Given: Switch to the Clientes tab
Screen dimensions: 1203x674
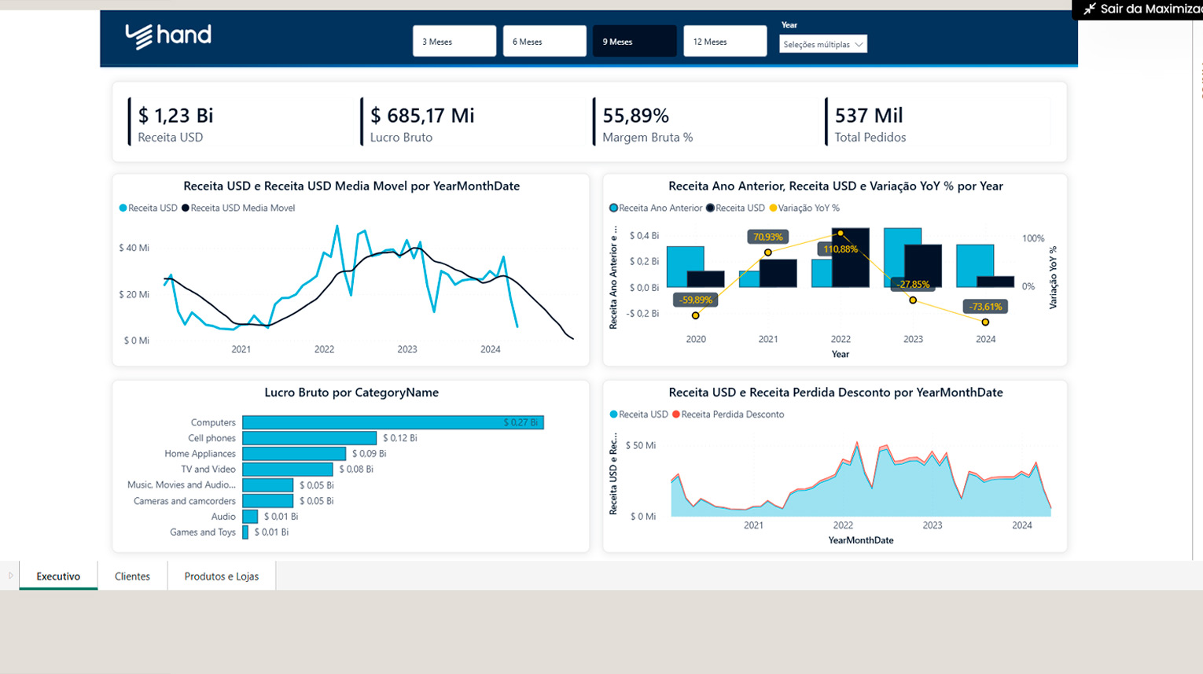Looking at the screenshot, I should tap(132, 576).
